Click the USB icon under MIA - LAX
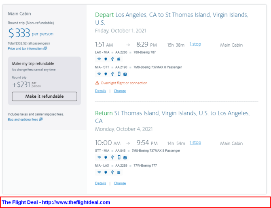 112,172
